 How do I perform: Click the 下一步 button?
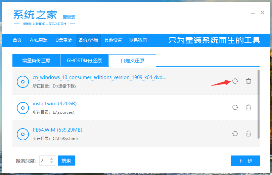[x=245, y=161]
